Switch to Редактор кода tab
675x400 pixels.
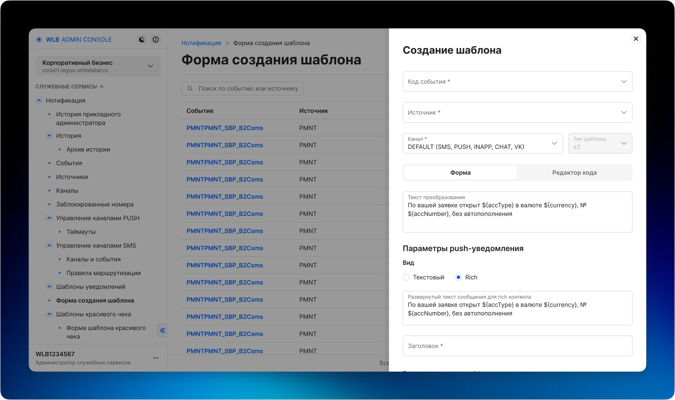(574, 172)
